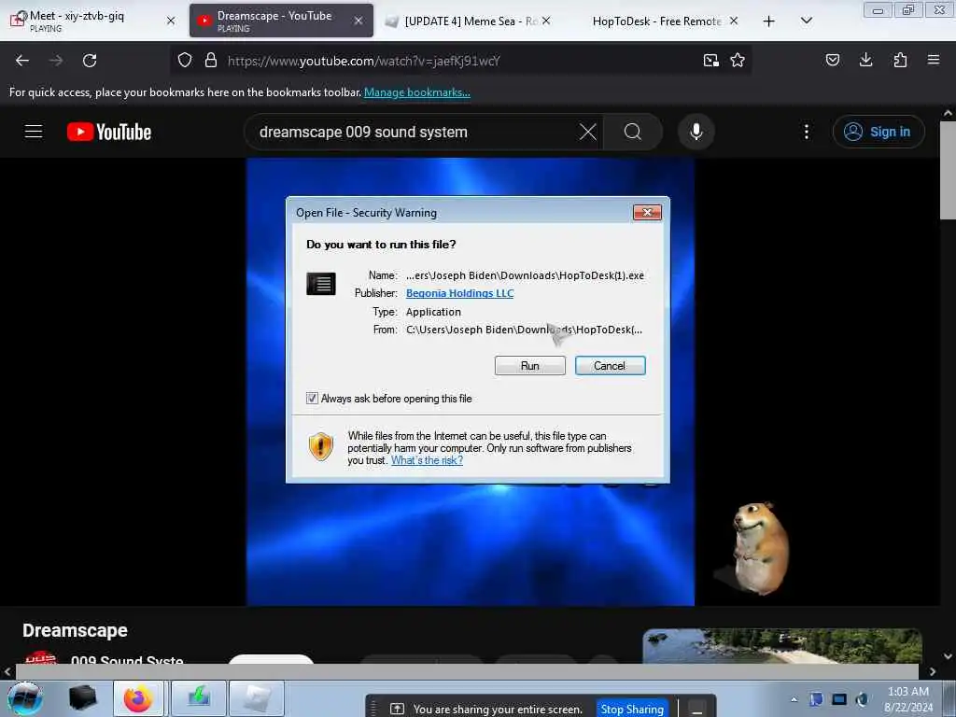Close the HopToDesk tab
This screenshot has height=717, width=956.
[x=734, y=21]
